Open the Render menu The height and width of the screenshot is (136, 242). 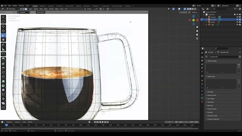point(15,6)
